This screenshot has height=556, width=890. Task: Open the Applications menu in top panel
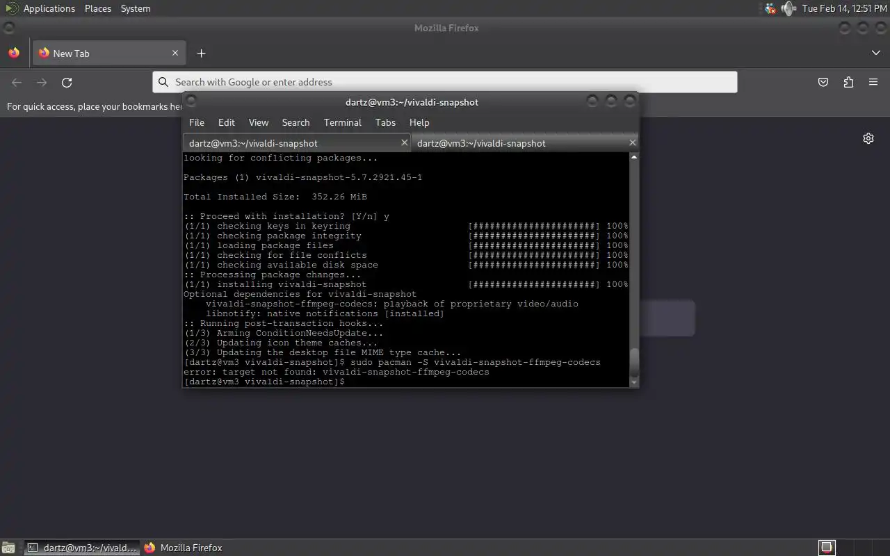tap(49, 8)
